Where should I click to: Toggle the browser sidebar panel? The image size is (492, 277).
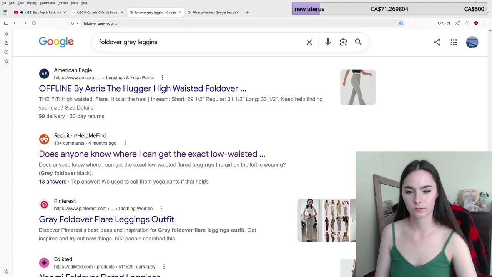tap(6, 23)
